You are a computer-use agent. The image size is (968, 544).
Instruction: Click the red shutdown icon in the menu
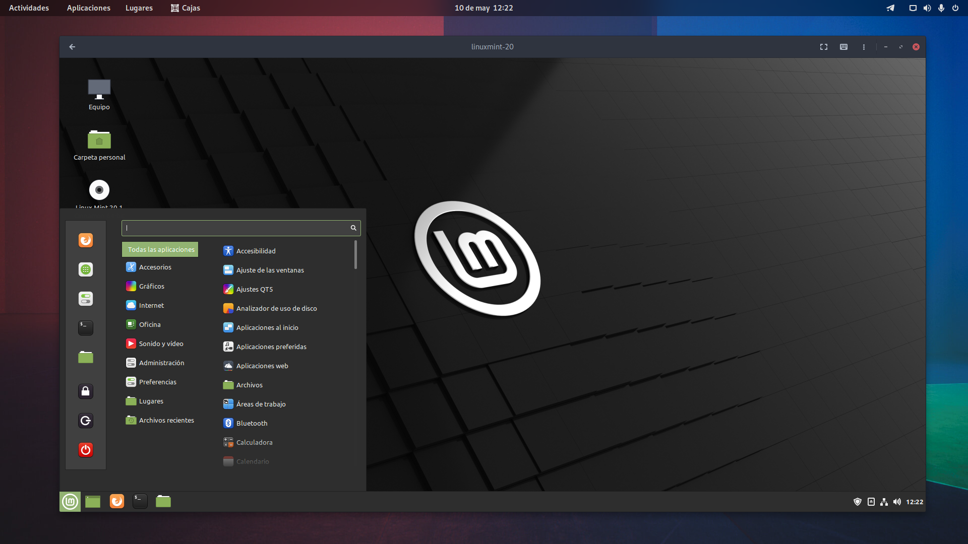86,450
